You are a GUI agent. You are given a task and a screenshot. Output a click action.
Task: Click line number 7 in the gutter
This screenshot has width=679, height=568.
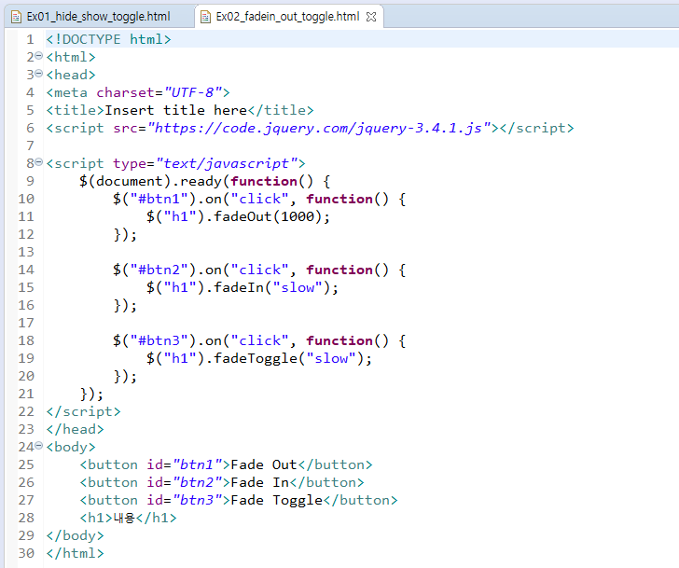(x=30, y=145)
